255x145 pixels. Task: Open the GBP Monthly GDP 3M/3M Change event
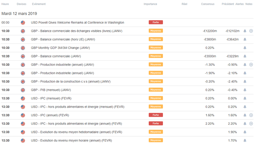pyautogui.click(x=60, y=48)
